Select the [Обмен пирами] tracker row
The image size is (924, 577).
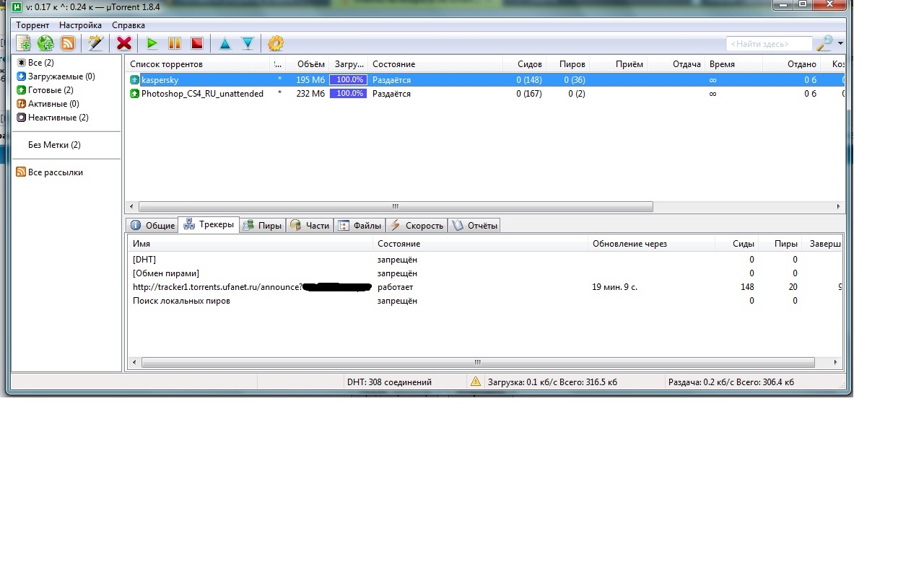[485, 273]
